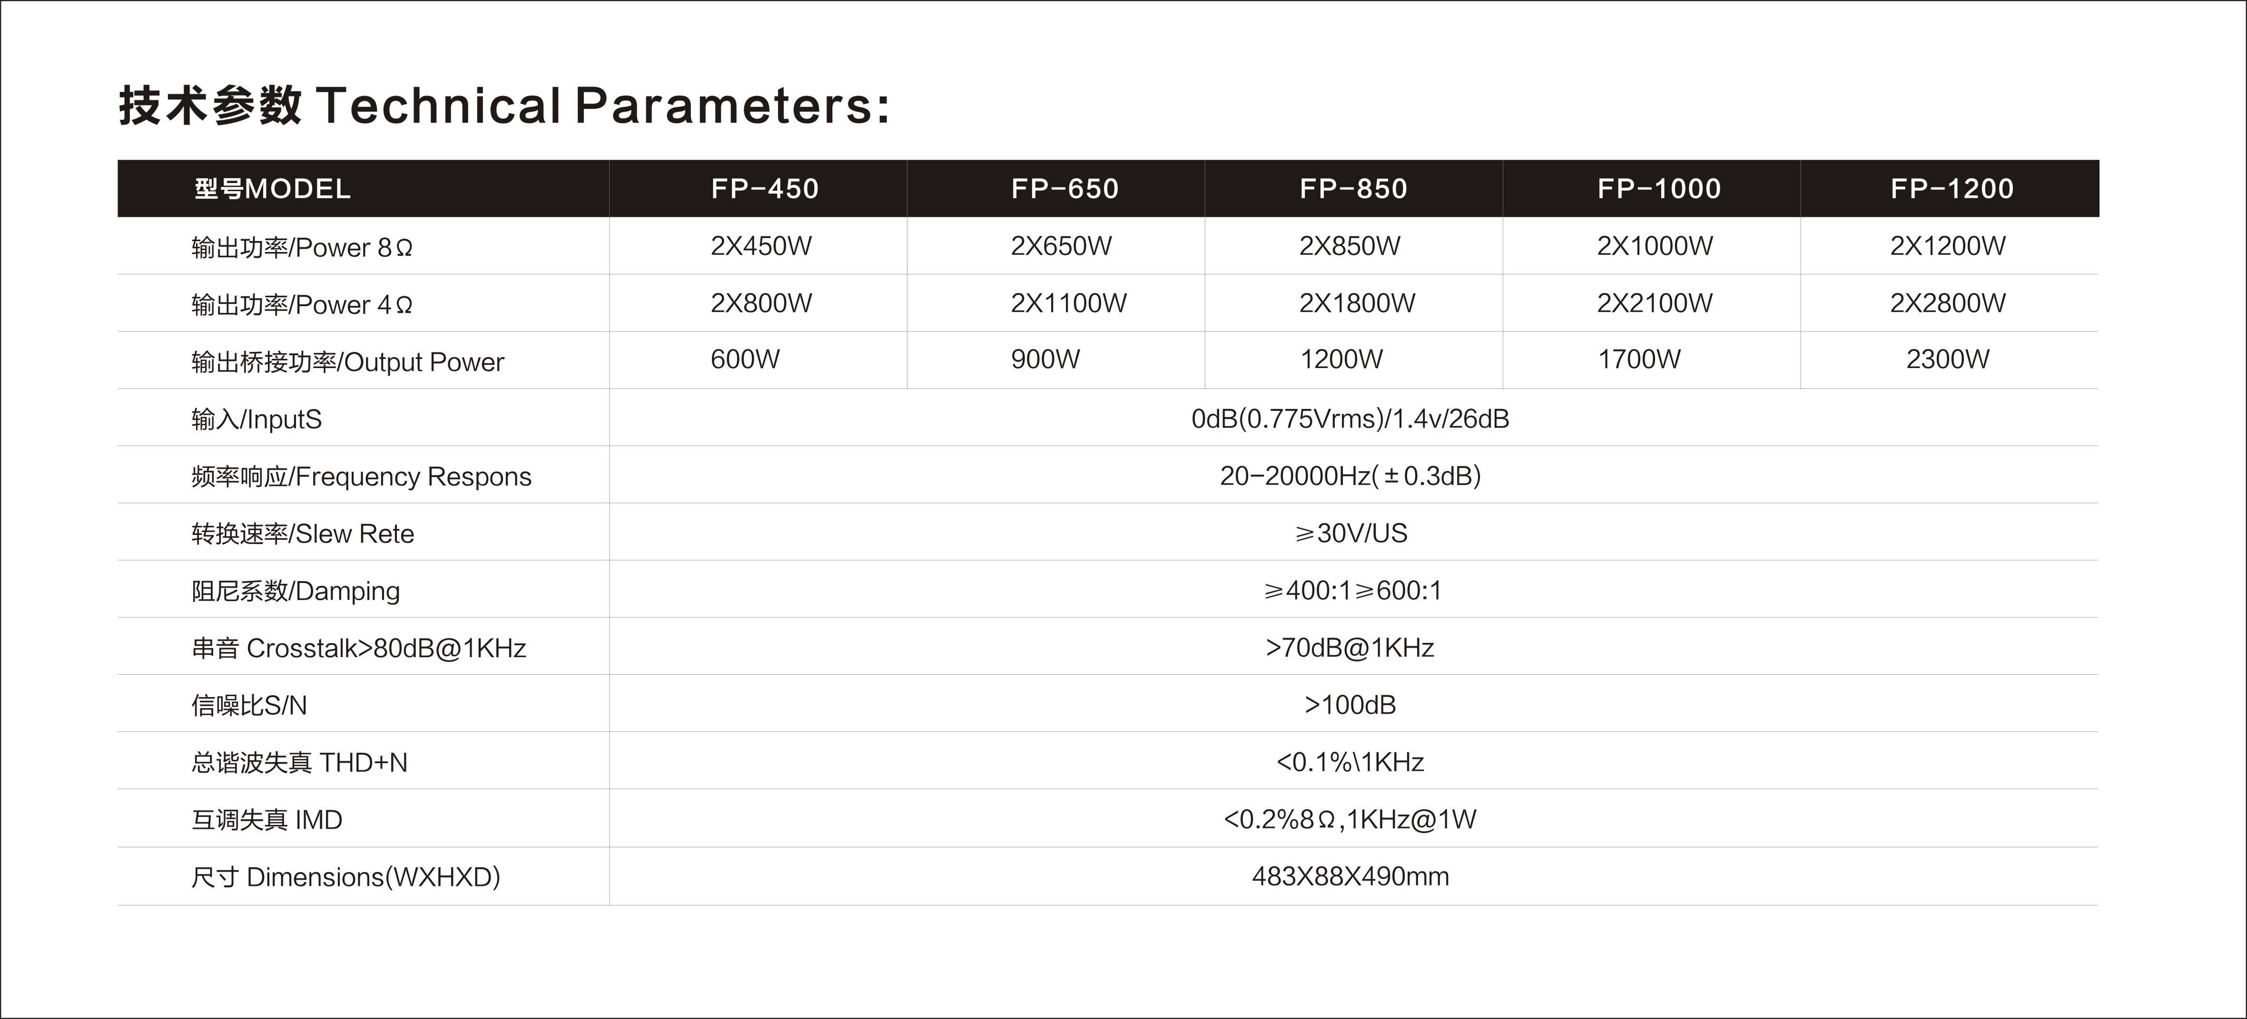The width and height of the screenshot is (2247, 1019).
Task: Select the IMD distortion value
Action: (x=1350, y=819)
